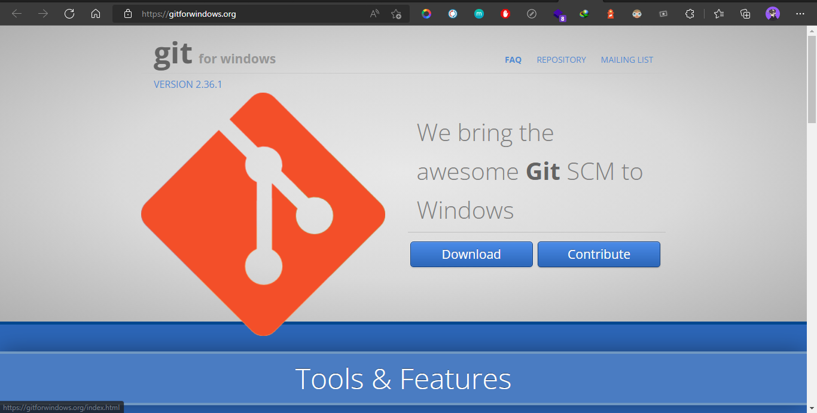Click the orange Git logo image
817x413 pixels.
click(263, 214)
